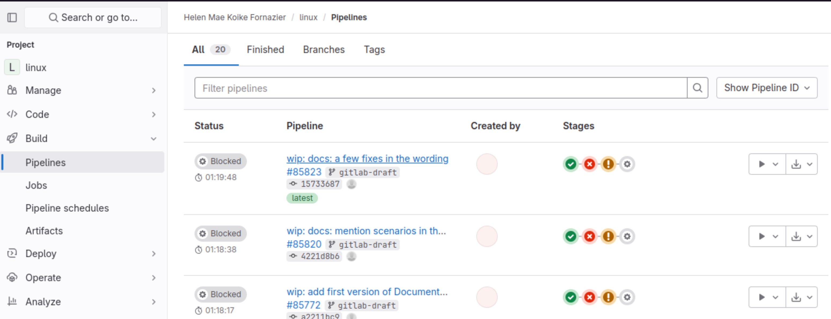The height and width of the screenshot is (319, 831).
Task: Collapse the Build sidebar section
Action: (x=82, y=138)
